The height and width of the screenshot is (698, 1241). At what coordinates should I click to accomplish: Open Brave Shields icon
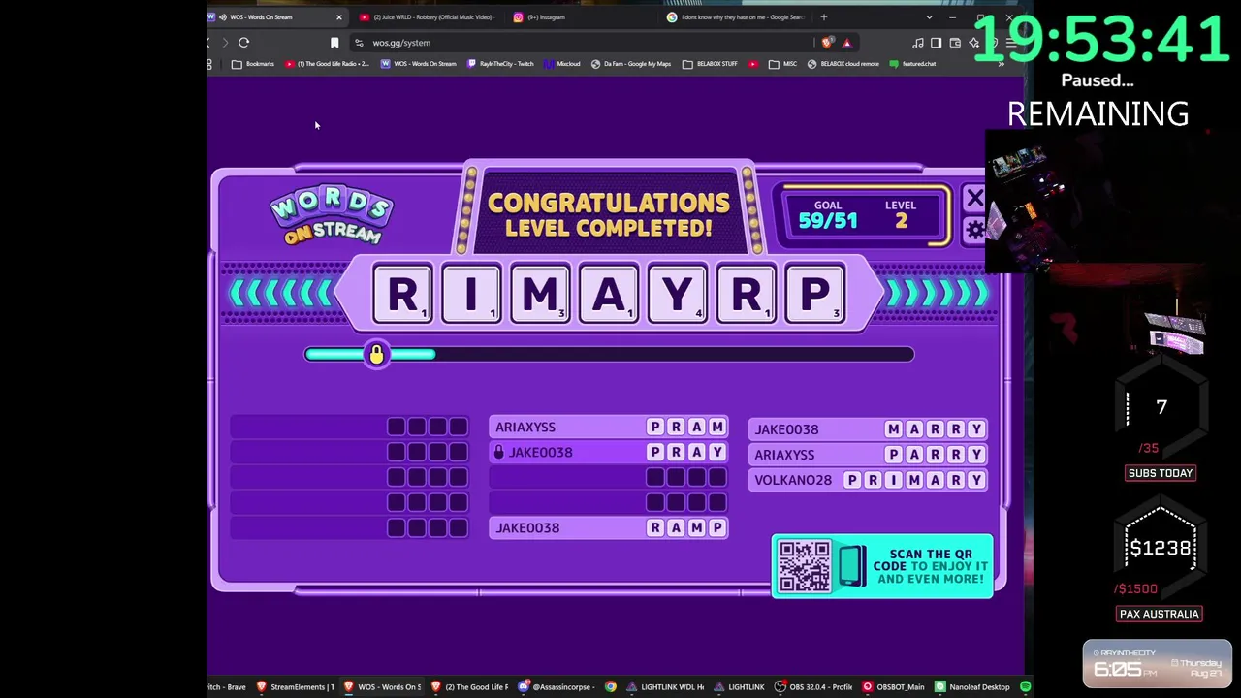tap(827, 43)
